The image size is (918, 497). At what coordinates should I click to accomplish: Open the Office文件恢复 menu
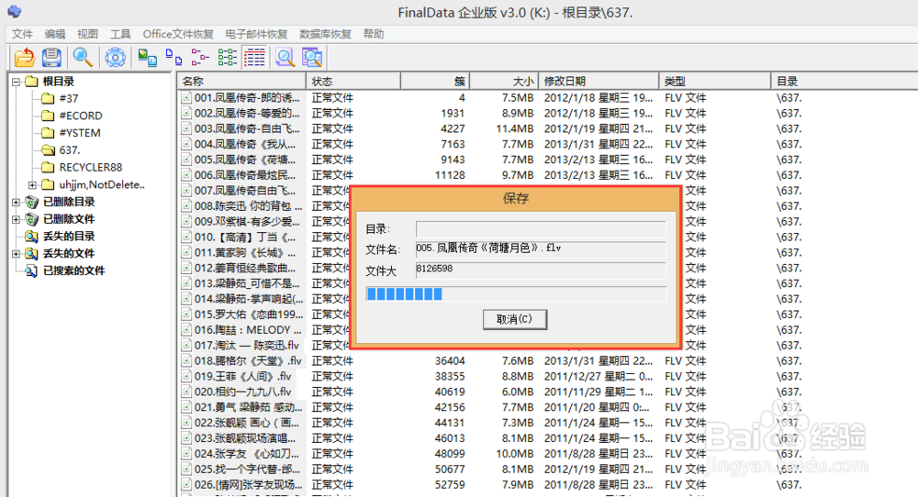179,34
